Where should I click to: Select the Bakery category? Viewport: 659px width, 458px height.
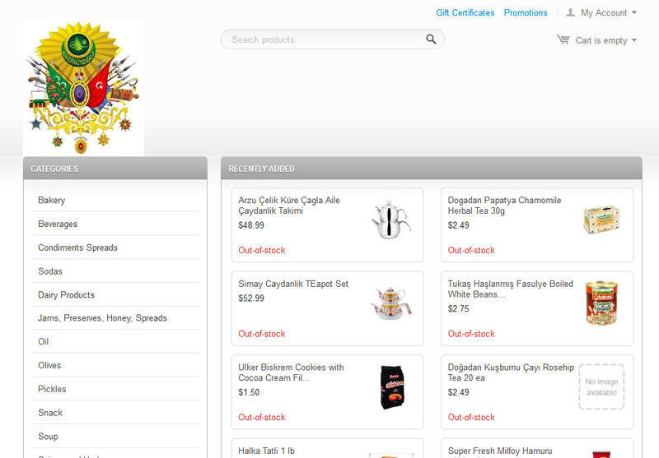(x=52, y=200)
